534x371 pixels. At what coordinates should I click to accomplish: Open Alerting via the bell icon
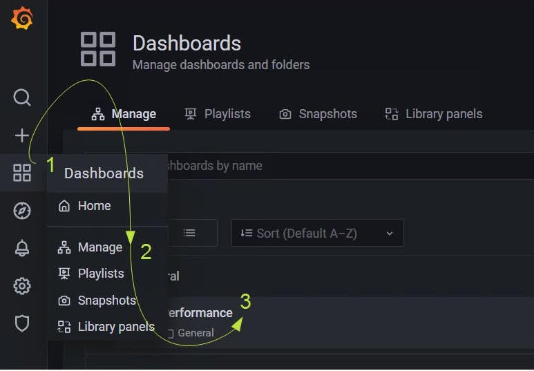(22, 248)
